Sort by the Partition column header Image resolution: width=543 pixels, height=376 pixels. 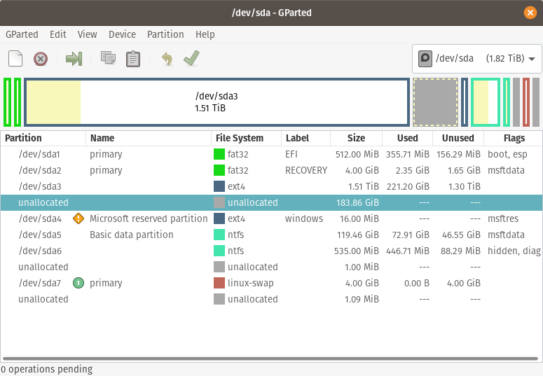pos(43,138)
